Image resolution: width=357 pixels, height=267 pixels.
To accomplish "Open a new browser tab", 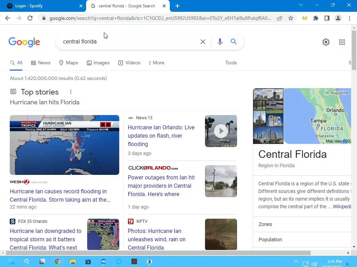I will pos(177,6).
